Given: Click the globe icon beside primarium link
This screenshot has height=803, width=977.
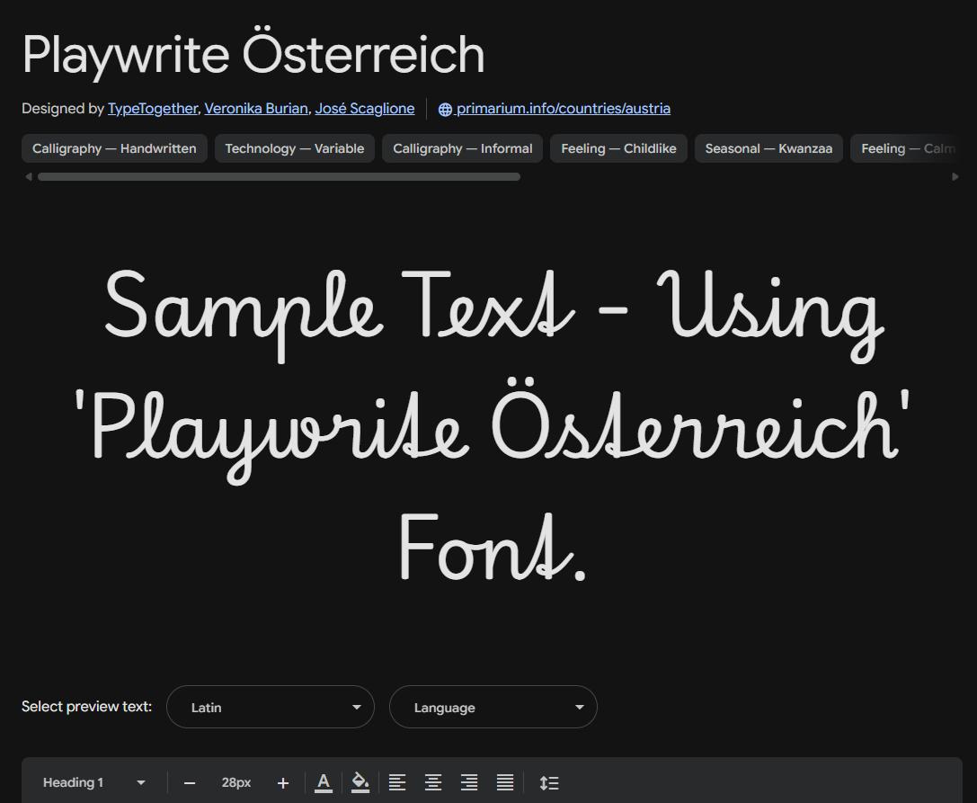Looking at the screenshot, I should 445,109.
